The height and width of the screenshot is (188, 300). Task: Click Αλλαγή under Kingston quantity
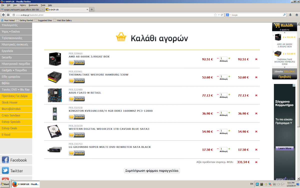pos(223,115)
